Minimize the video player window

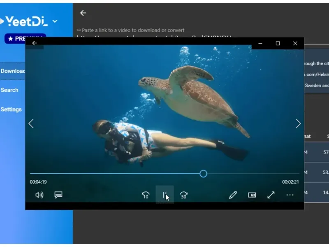pos(260,44)
